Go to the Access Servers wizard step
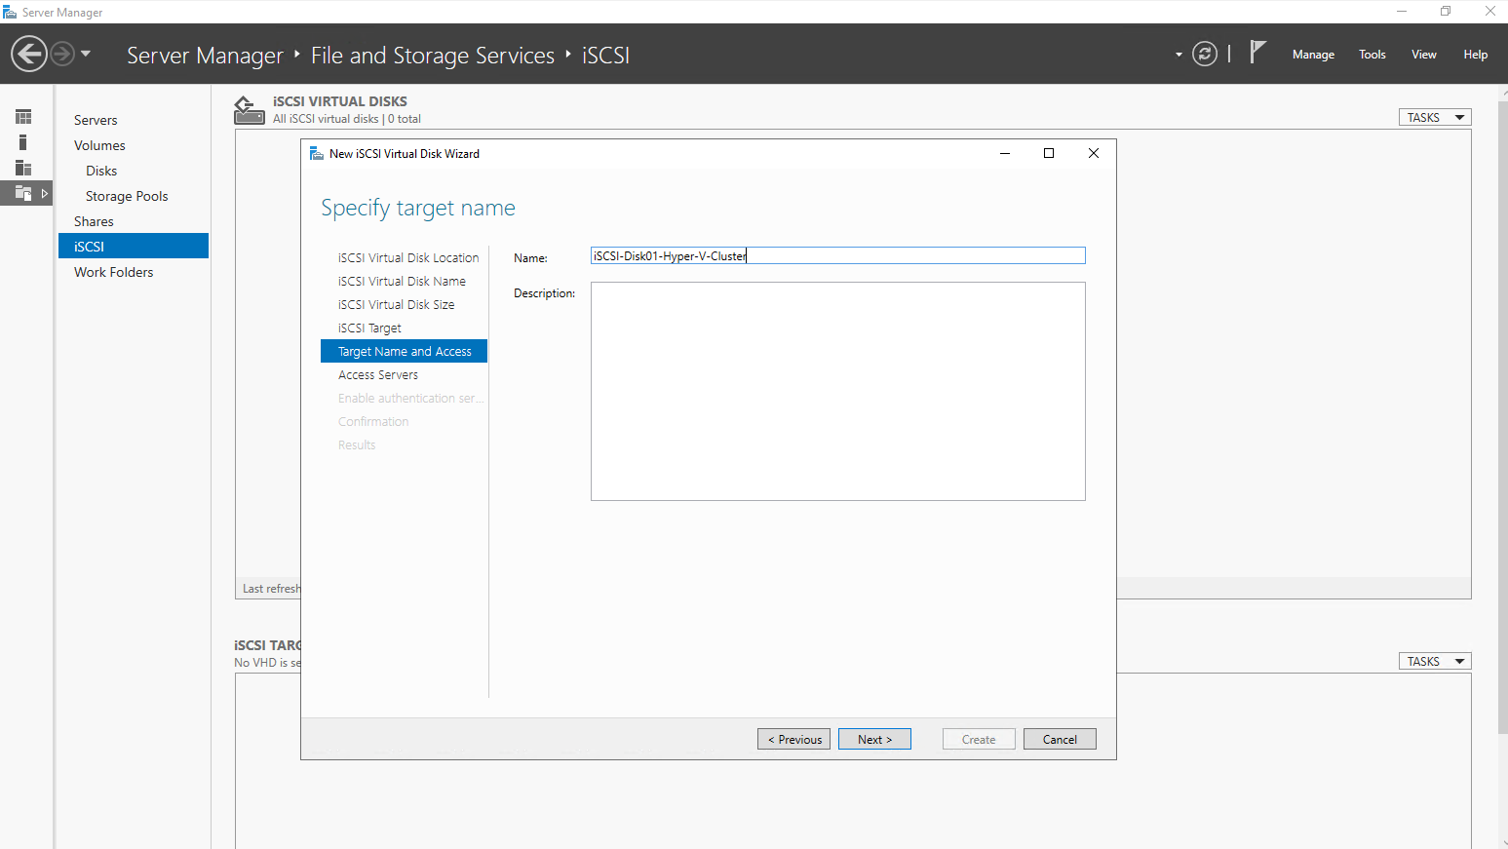This screenshot has height=849, width=1508. [x=378, y=375]
